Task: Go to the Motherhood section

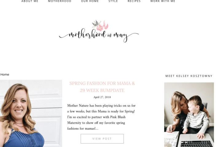Action: click(x=60, y=1)
